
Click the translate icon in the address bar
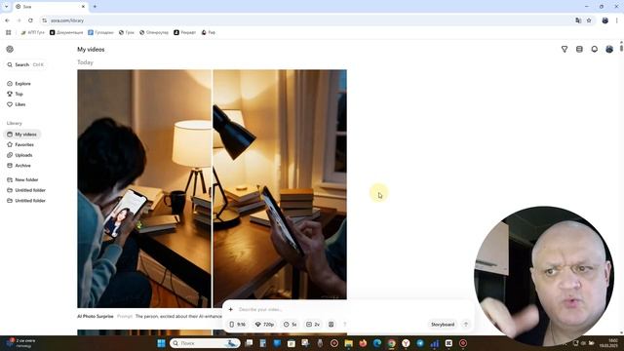coord(578,20)
